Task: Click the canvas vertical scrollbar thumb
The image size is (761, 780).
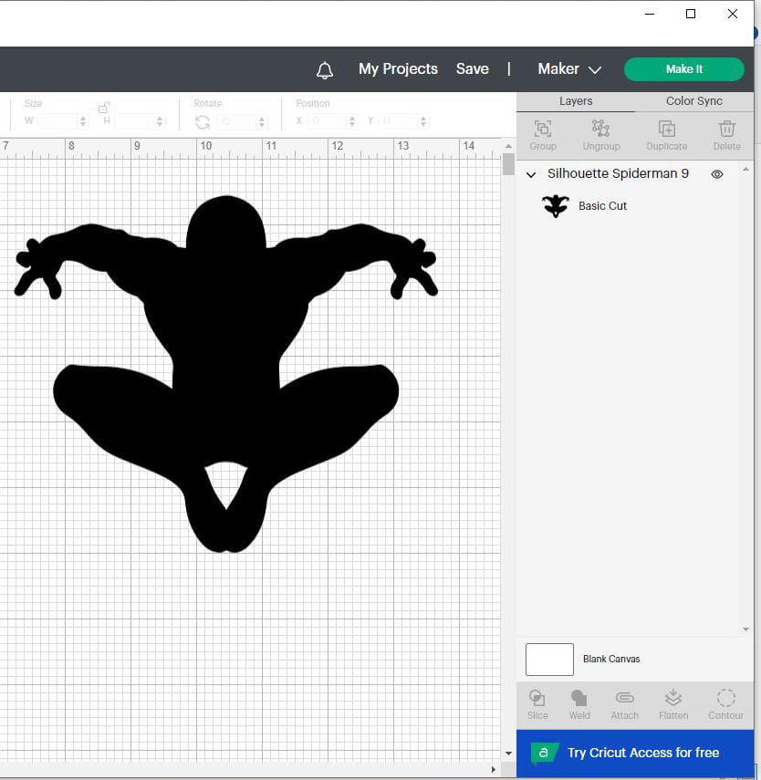Action: coord(508,164)
